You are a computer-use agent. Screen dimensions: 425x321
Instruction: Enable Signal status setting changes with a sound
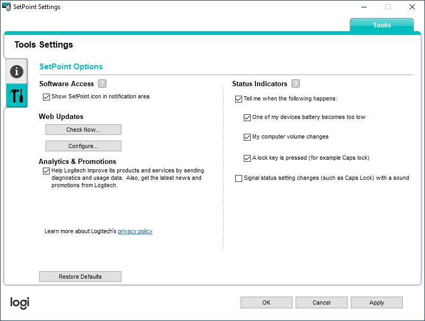pos(238,178)
